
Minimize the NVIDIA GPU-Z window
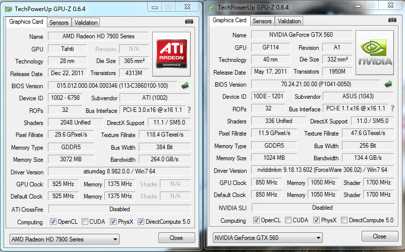[358, 6]
